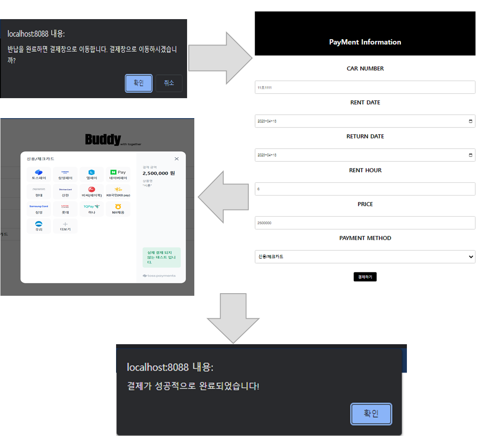Confirm return dialog with 확인

pyautogui.click(x=138, y=83)
